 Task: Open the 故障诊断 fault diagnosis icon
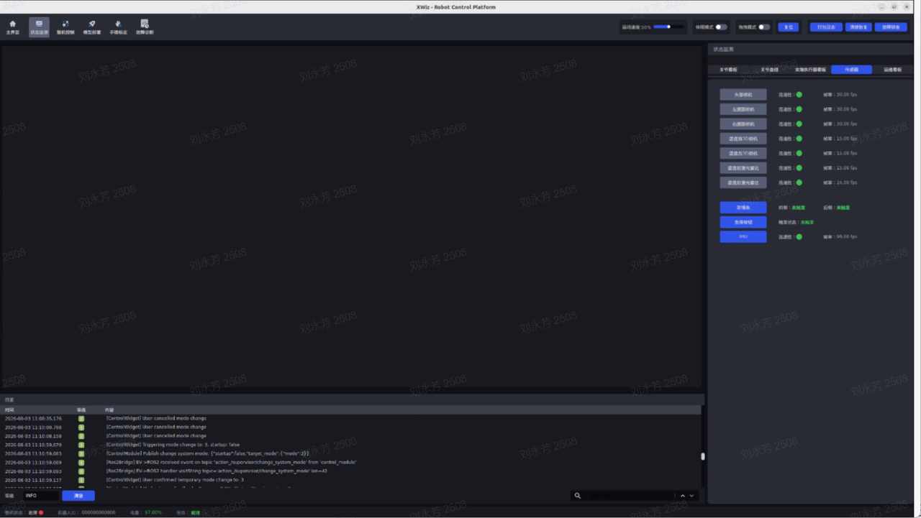click(x=145, y=27)
